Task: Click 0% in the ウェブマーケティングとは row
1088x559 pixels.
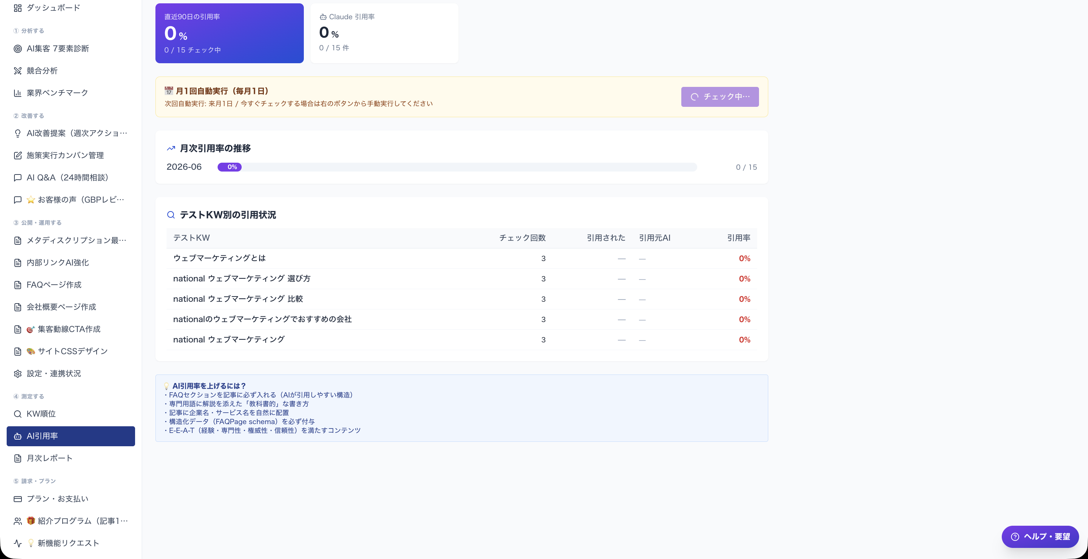Action: (x=745, y=259)
